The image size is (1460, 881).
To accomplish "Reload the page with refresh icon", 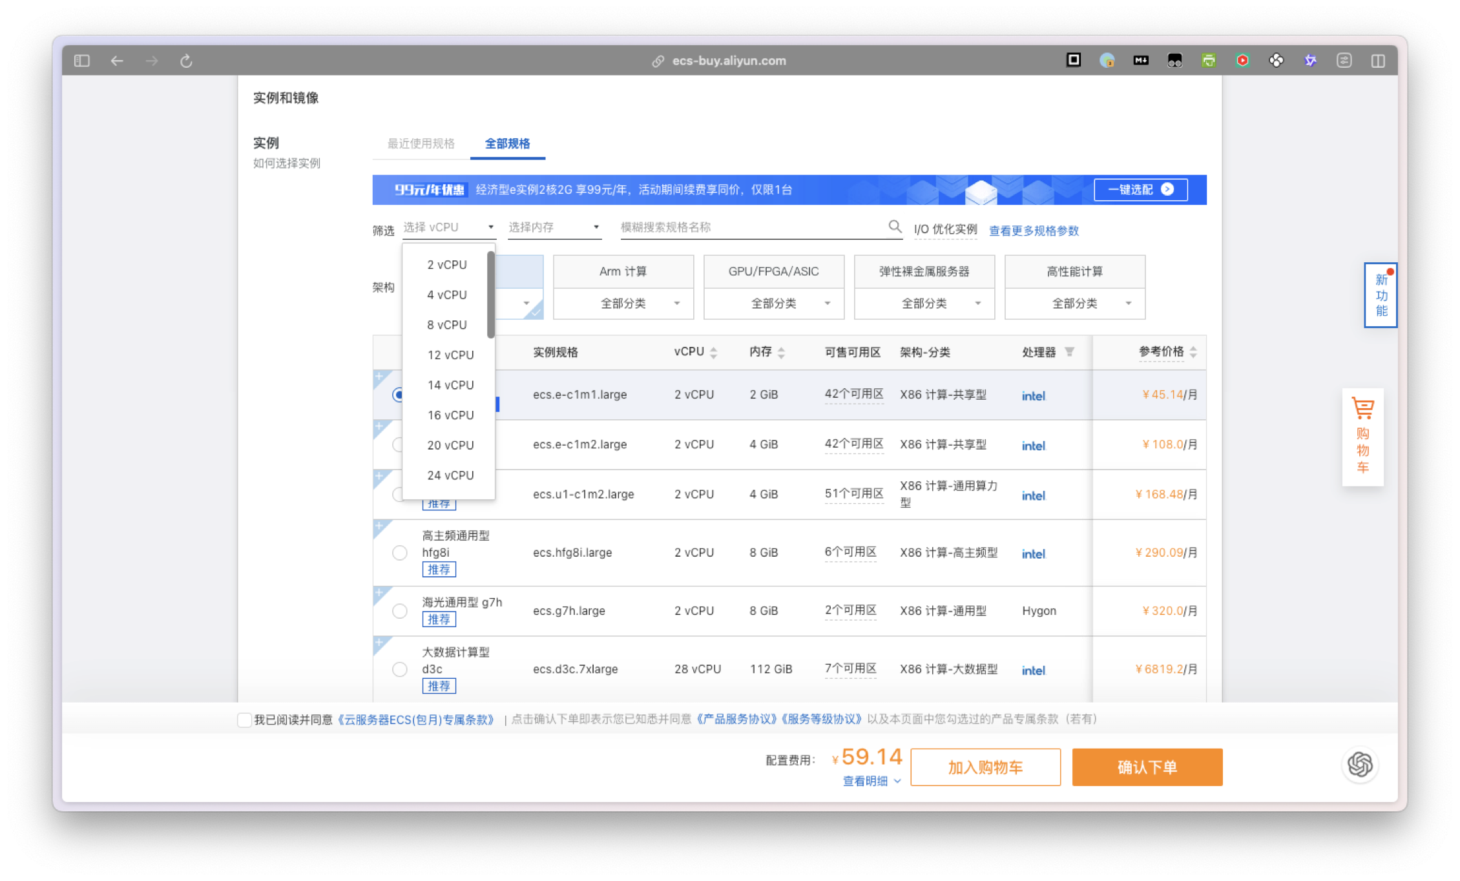I will [x=186, y=61].
